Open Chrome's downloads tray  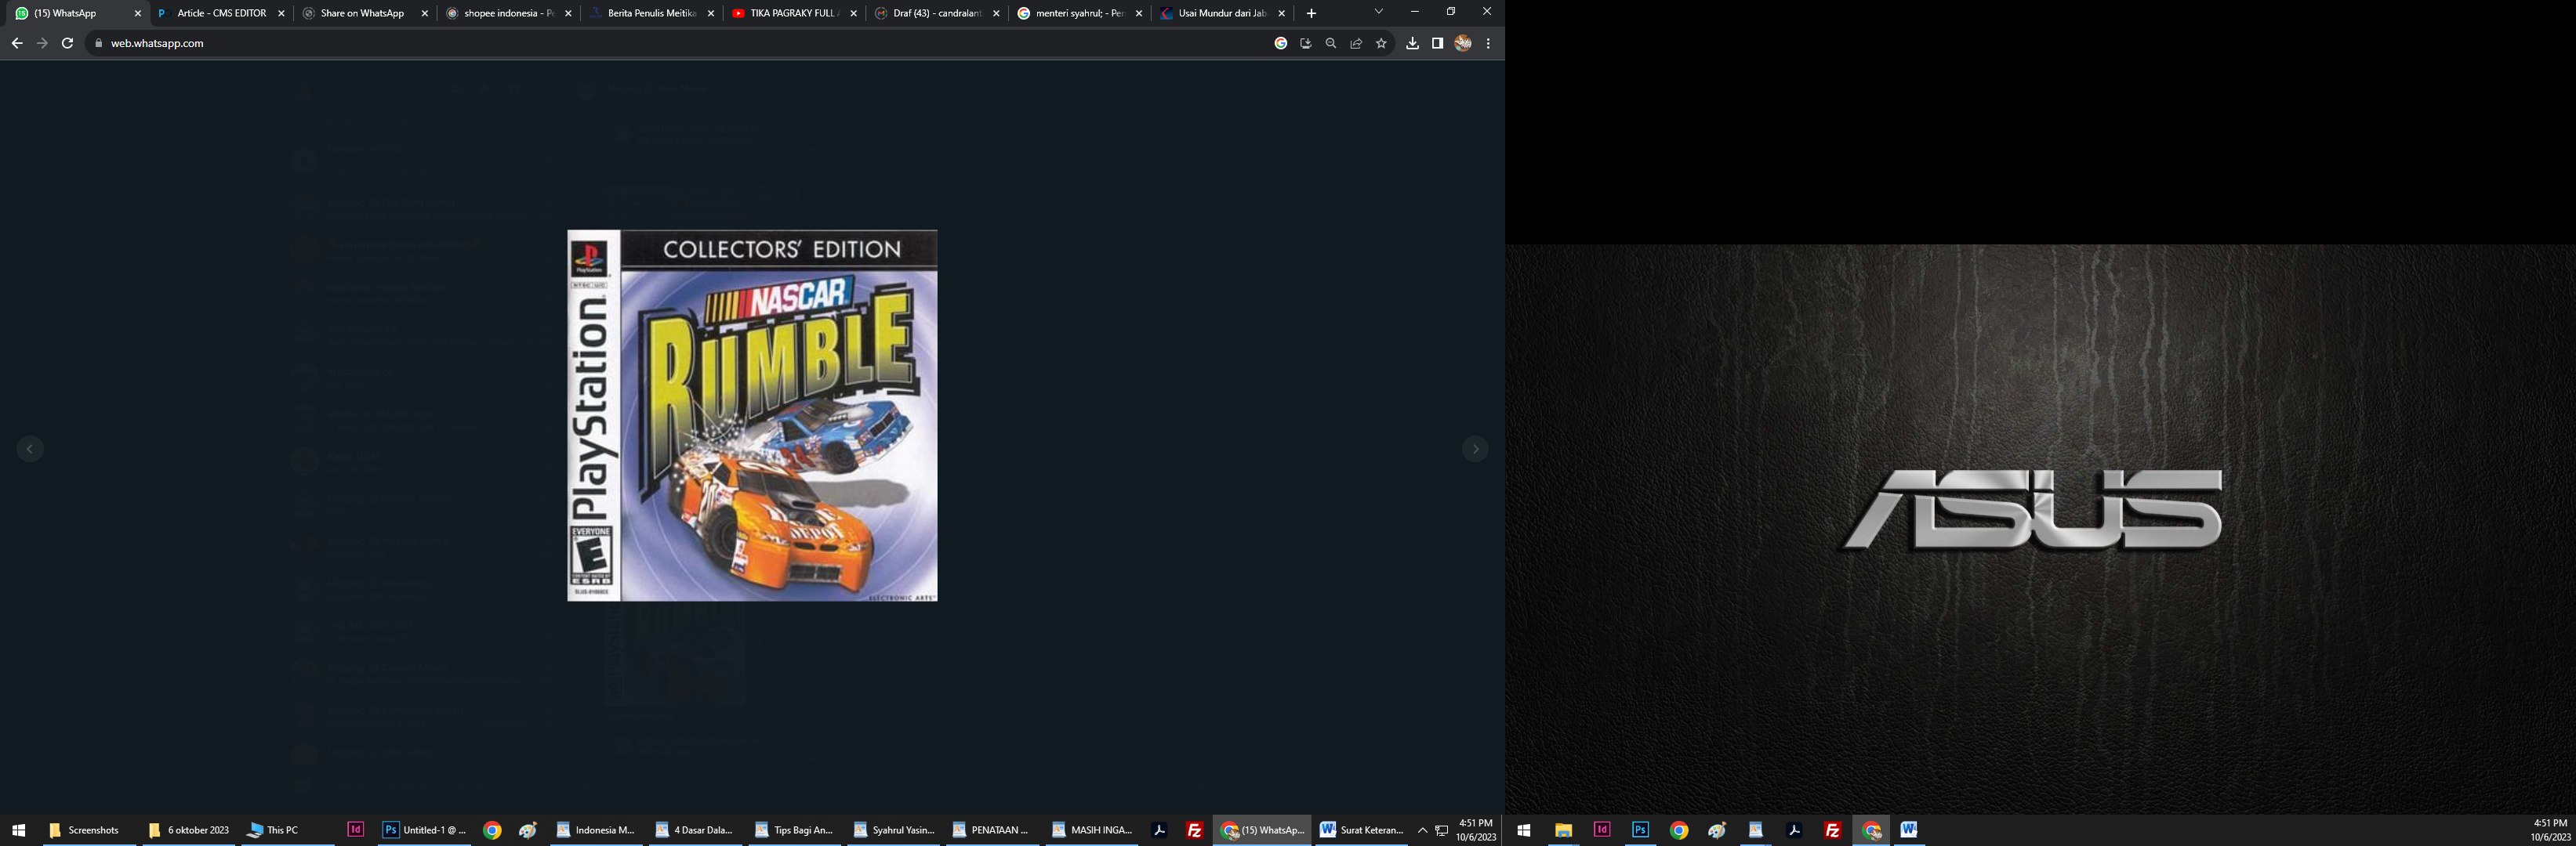tap(1412, 43)
